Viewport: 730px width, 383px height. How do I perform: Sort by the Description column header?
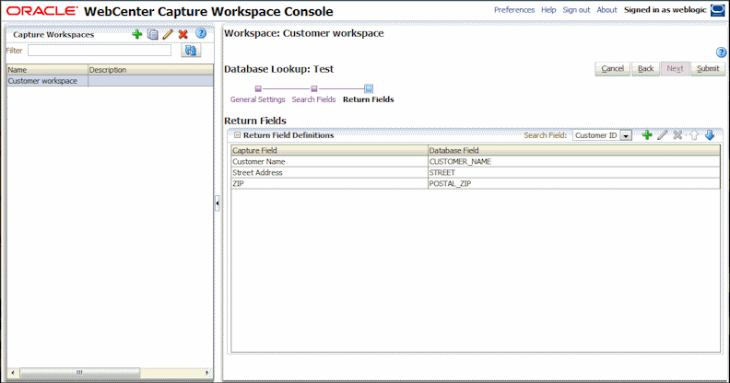[151, 70]
